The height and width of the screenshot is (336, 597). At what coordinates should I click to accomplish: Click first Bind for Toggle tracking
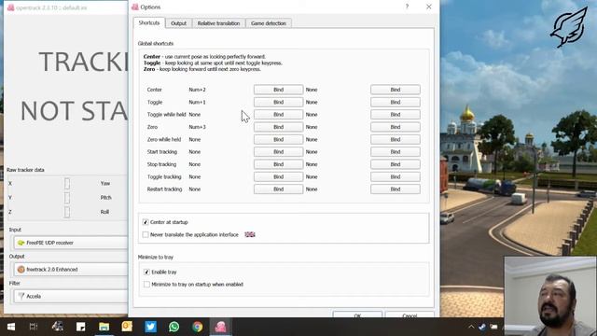(x=278, y=176)
